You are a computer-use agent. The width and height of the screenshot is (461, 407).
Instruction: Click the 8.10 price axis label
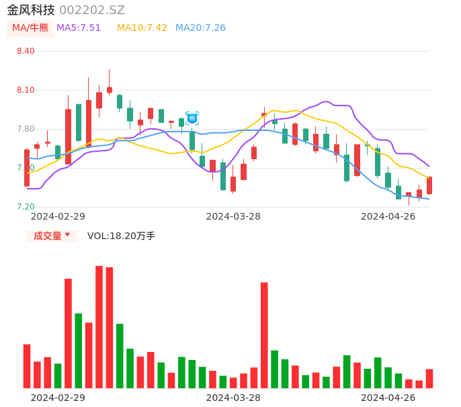coord(26,90)
